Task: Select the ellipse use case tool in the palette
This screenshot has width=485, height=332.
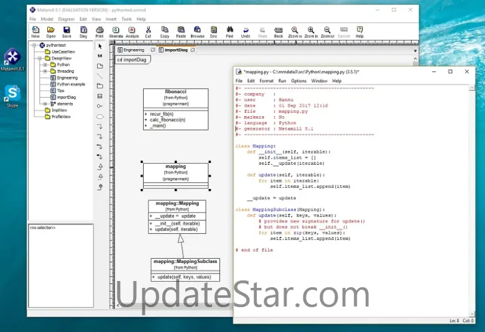Action: (100, 117)
